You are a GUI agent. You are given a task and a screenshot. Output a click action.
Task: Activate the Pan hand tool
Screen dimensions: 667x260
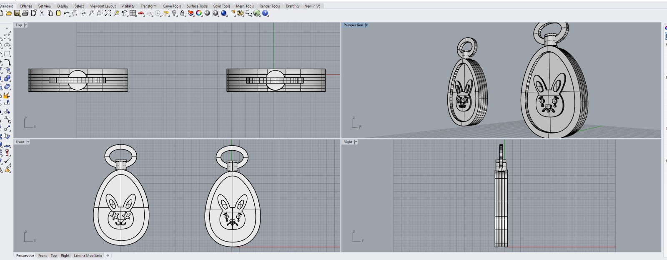[75, 13]
